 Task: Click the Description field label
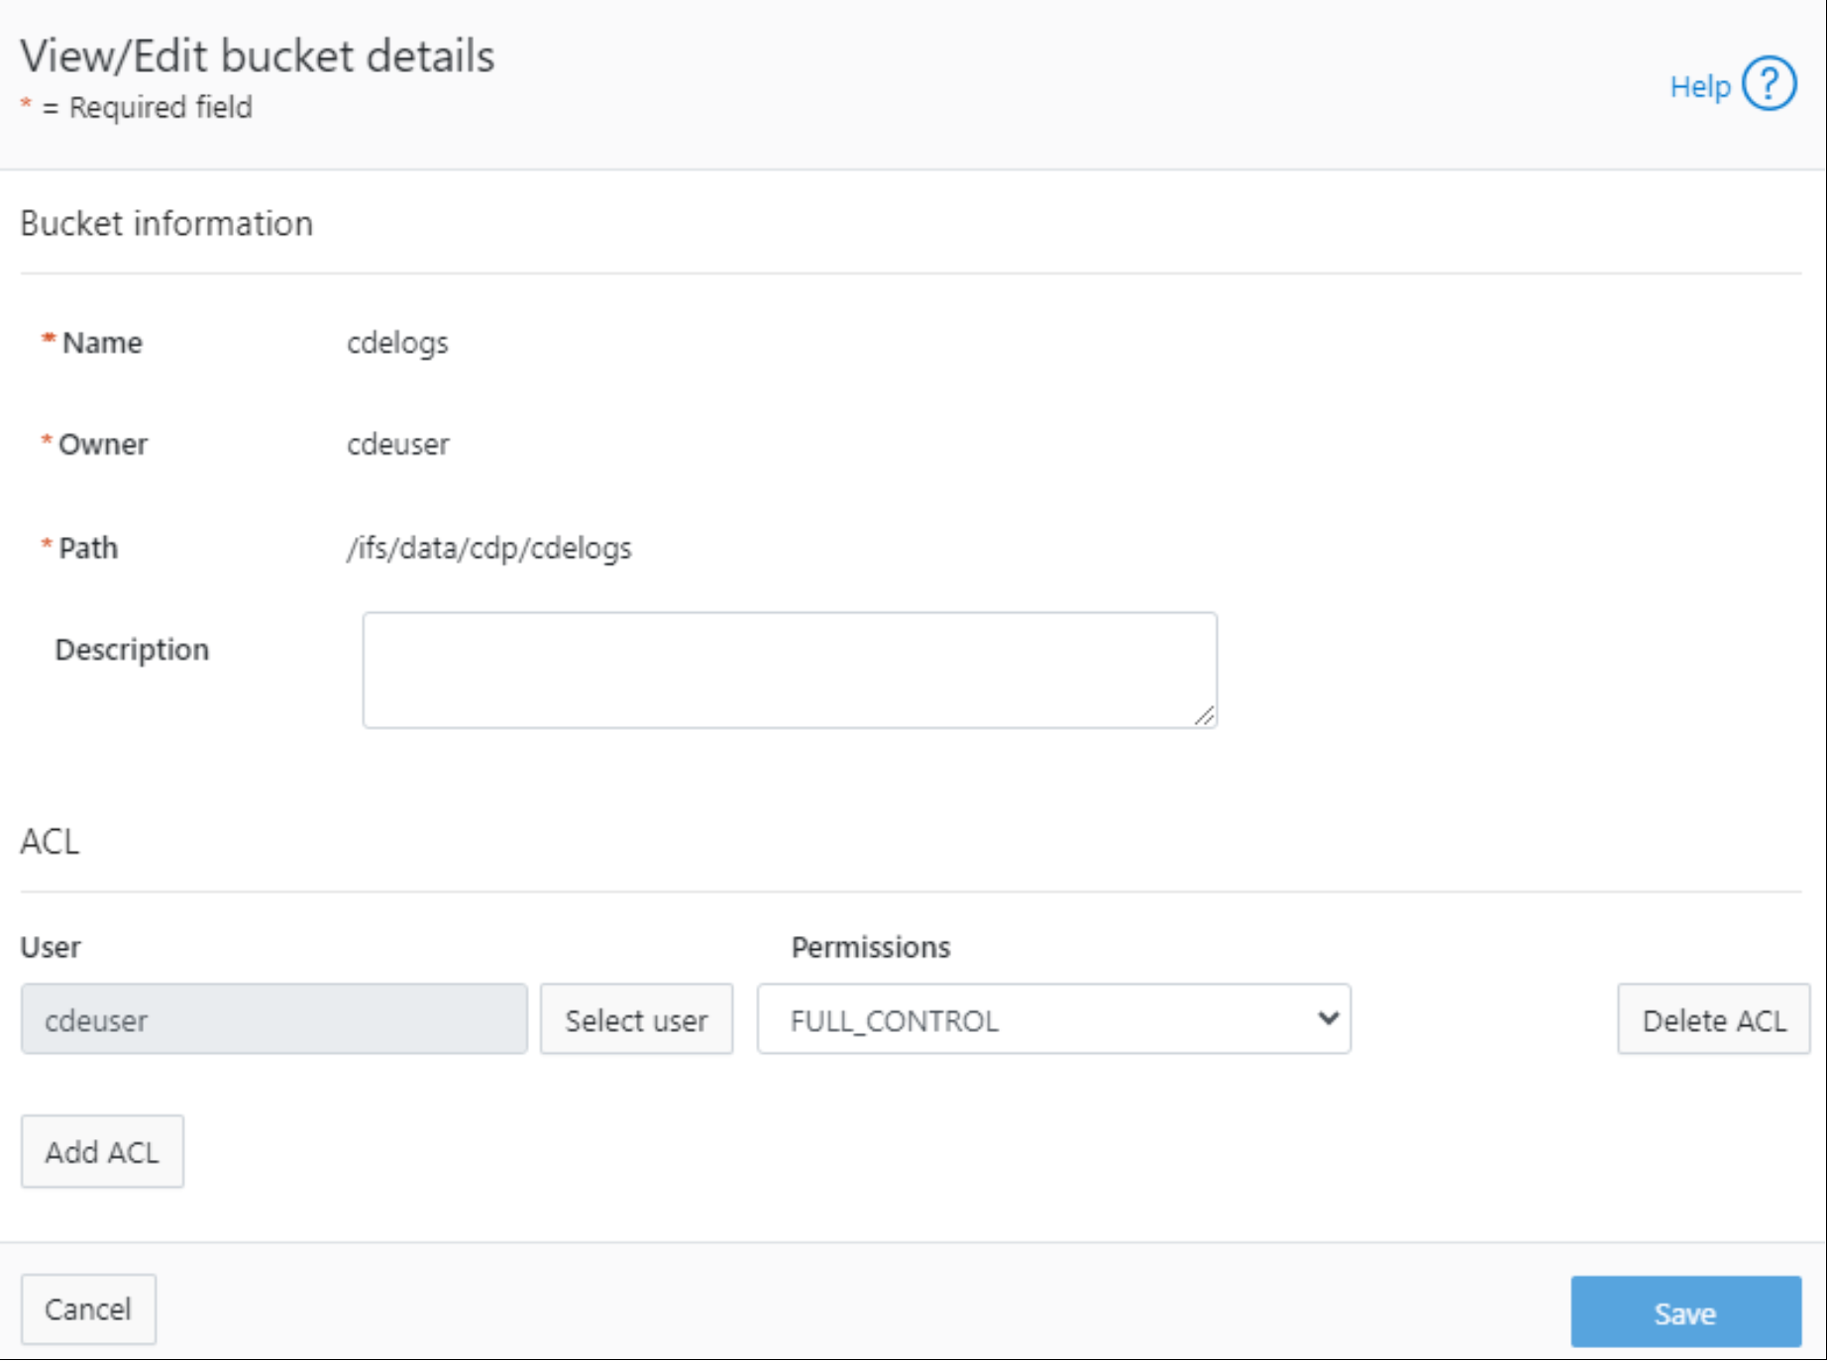click(132, 650)
